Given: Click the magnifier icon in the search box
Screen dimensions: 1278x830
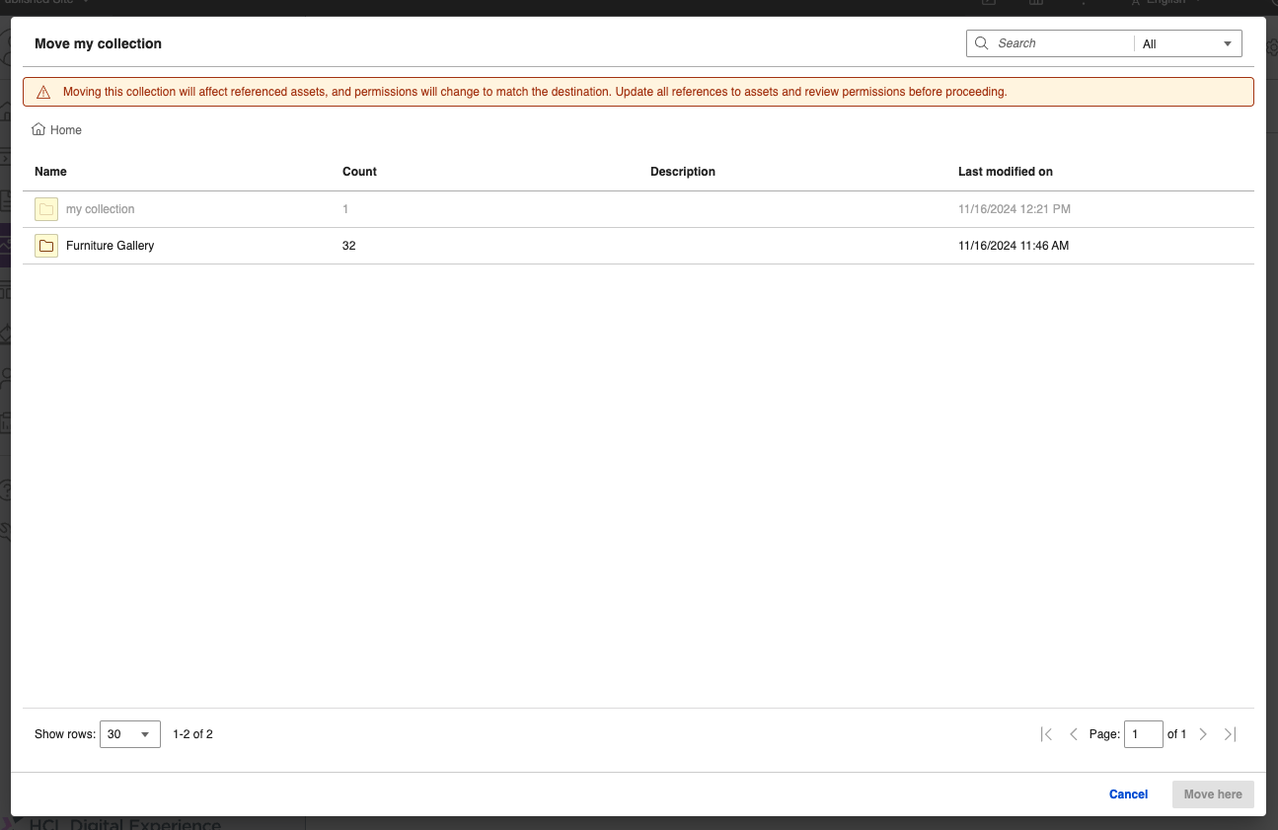Looking at the screenshot, I should (981, 42).
